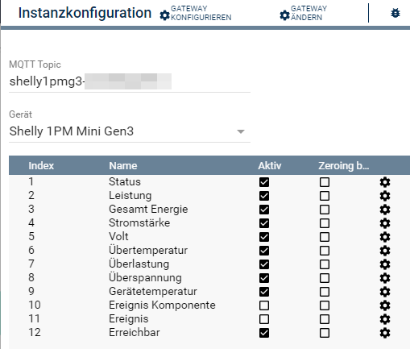Open gear settings for Überlastung row
The image size is (410, 349).
tap(385, 264)
